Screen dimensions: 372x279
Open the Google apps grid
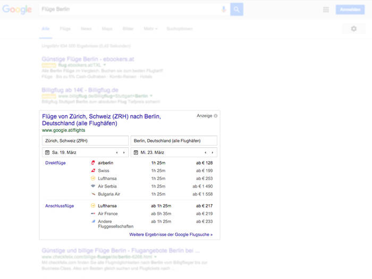tap(326, 10)
